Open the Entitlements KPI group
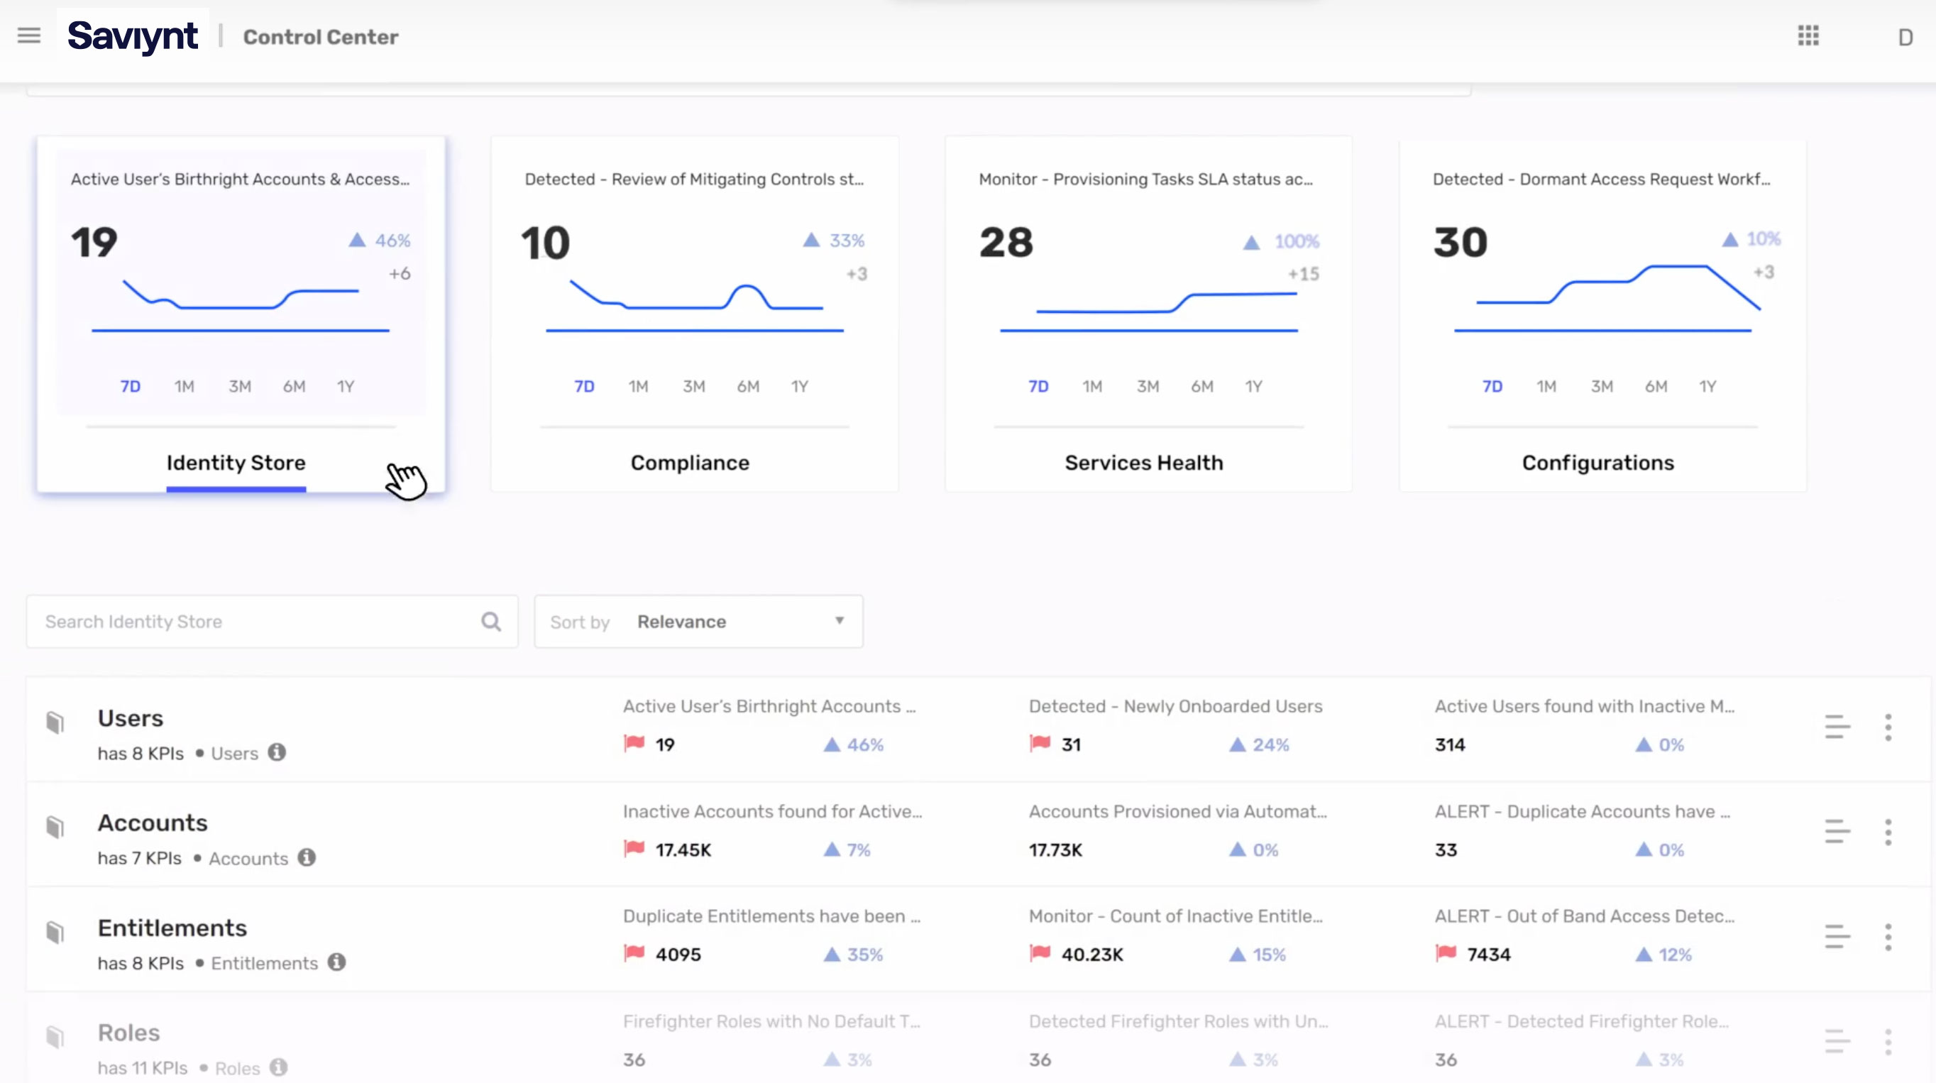The width and height of the screenshot is (1936, 1083). [x=172, y=928]
